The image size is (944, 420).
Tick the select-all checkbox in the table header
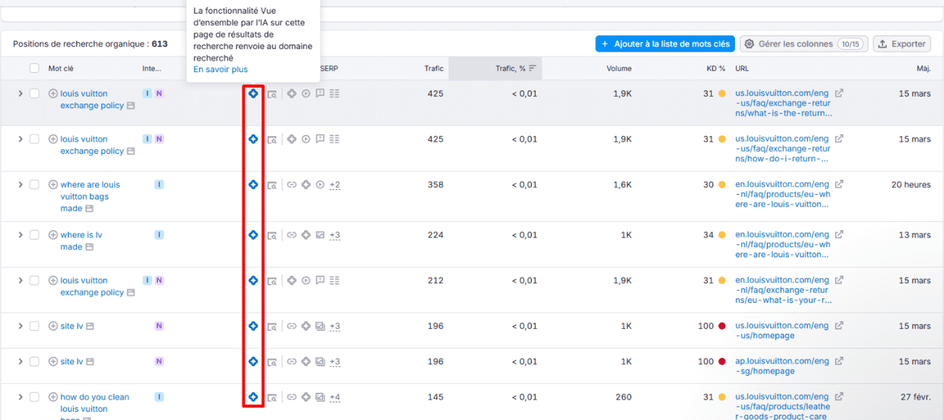[x=34, y=68]
